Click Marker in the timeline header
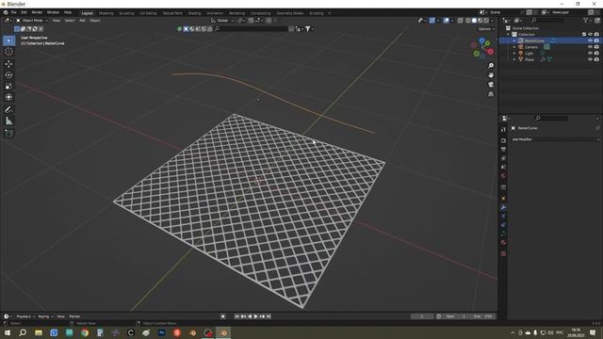 pyautogui.click(x=74, y=316)
